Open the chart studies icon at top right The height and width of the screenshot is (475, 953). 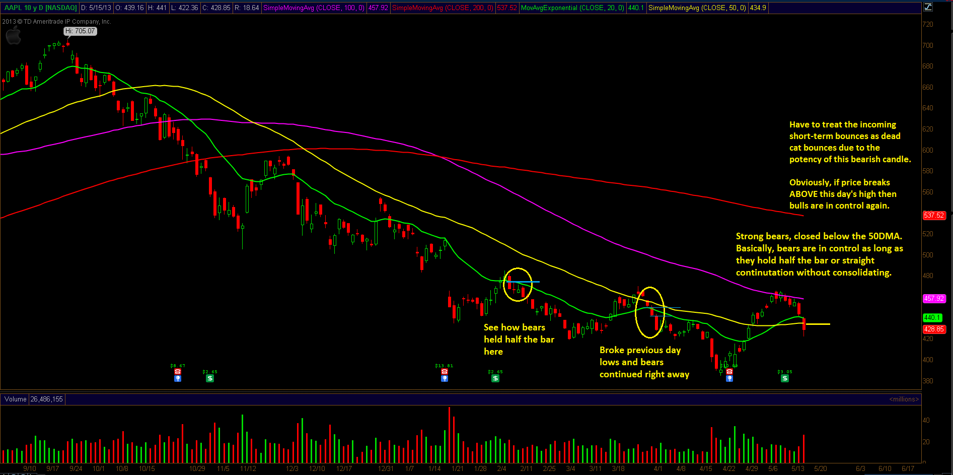click(928, 7)
